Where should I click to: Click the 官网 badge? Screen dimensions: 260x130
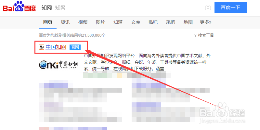75,47
